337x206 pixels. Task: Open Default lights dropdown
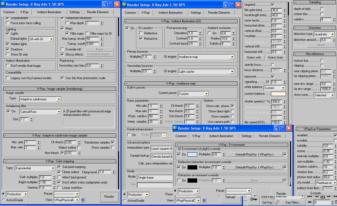click(x=41, y=39)
